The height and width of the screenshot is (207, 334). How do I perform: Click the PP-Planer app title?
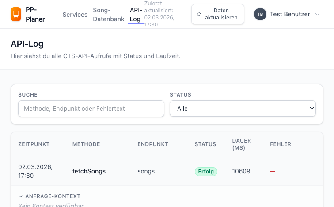click(x=35, y=14)
